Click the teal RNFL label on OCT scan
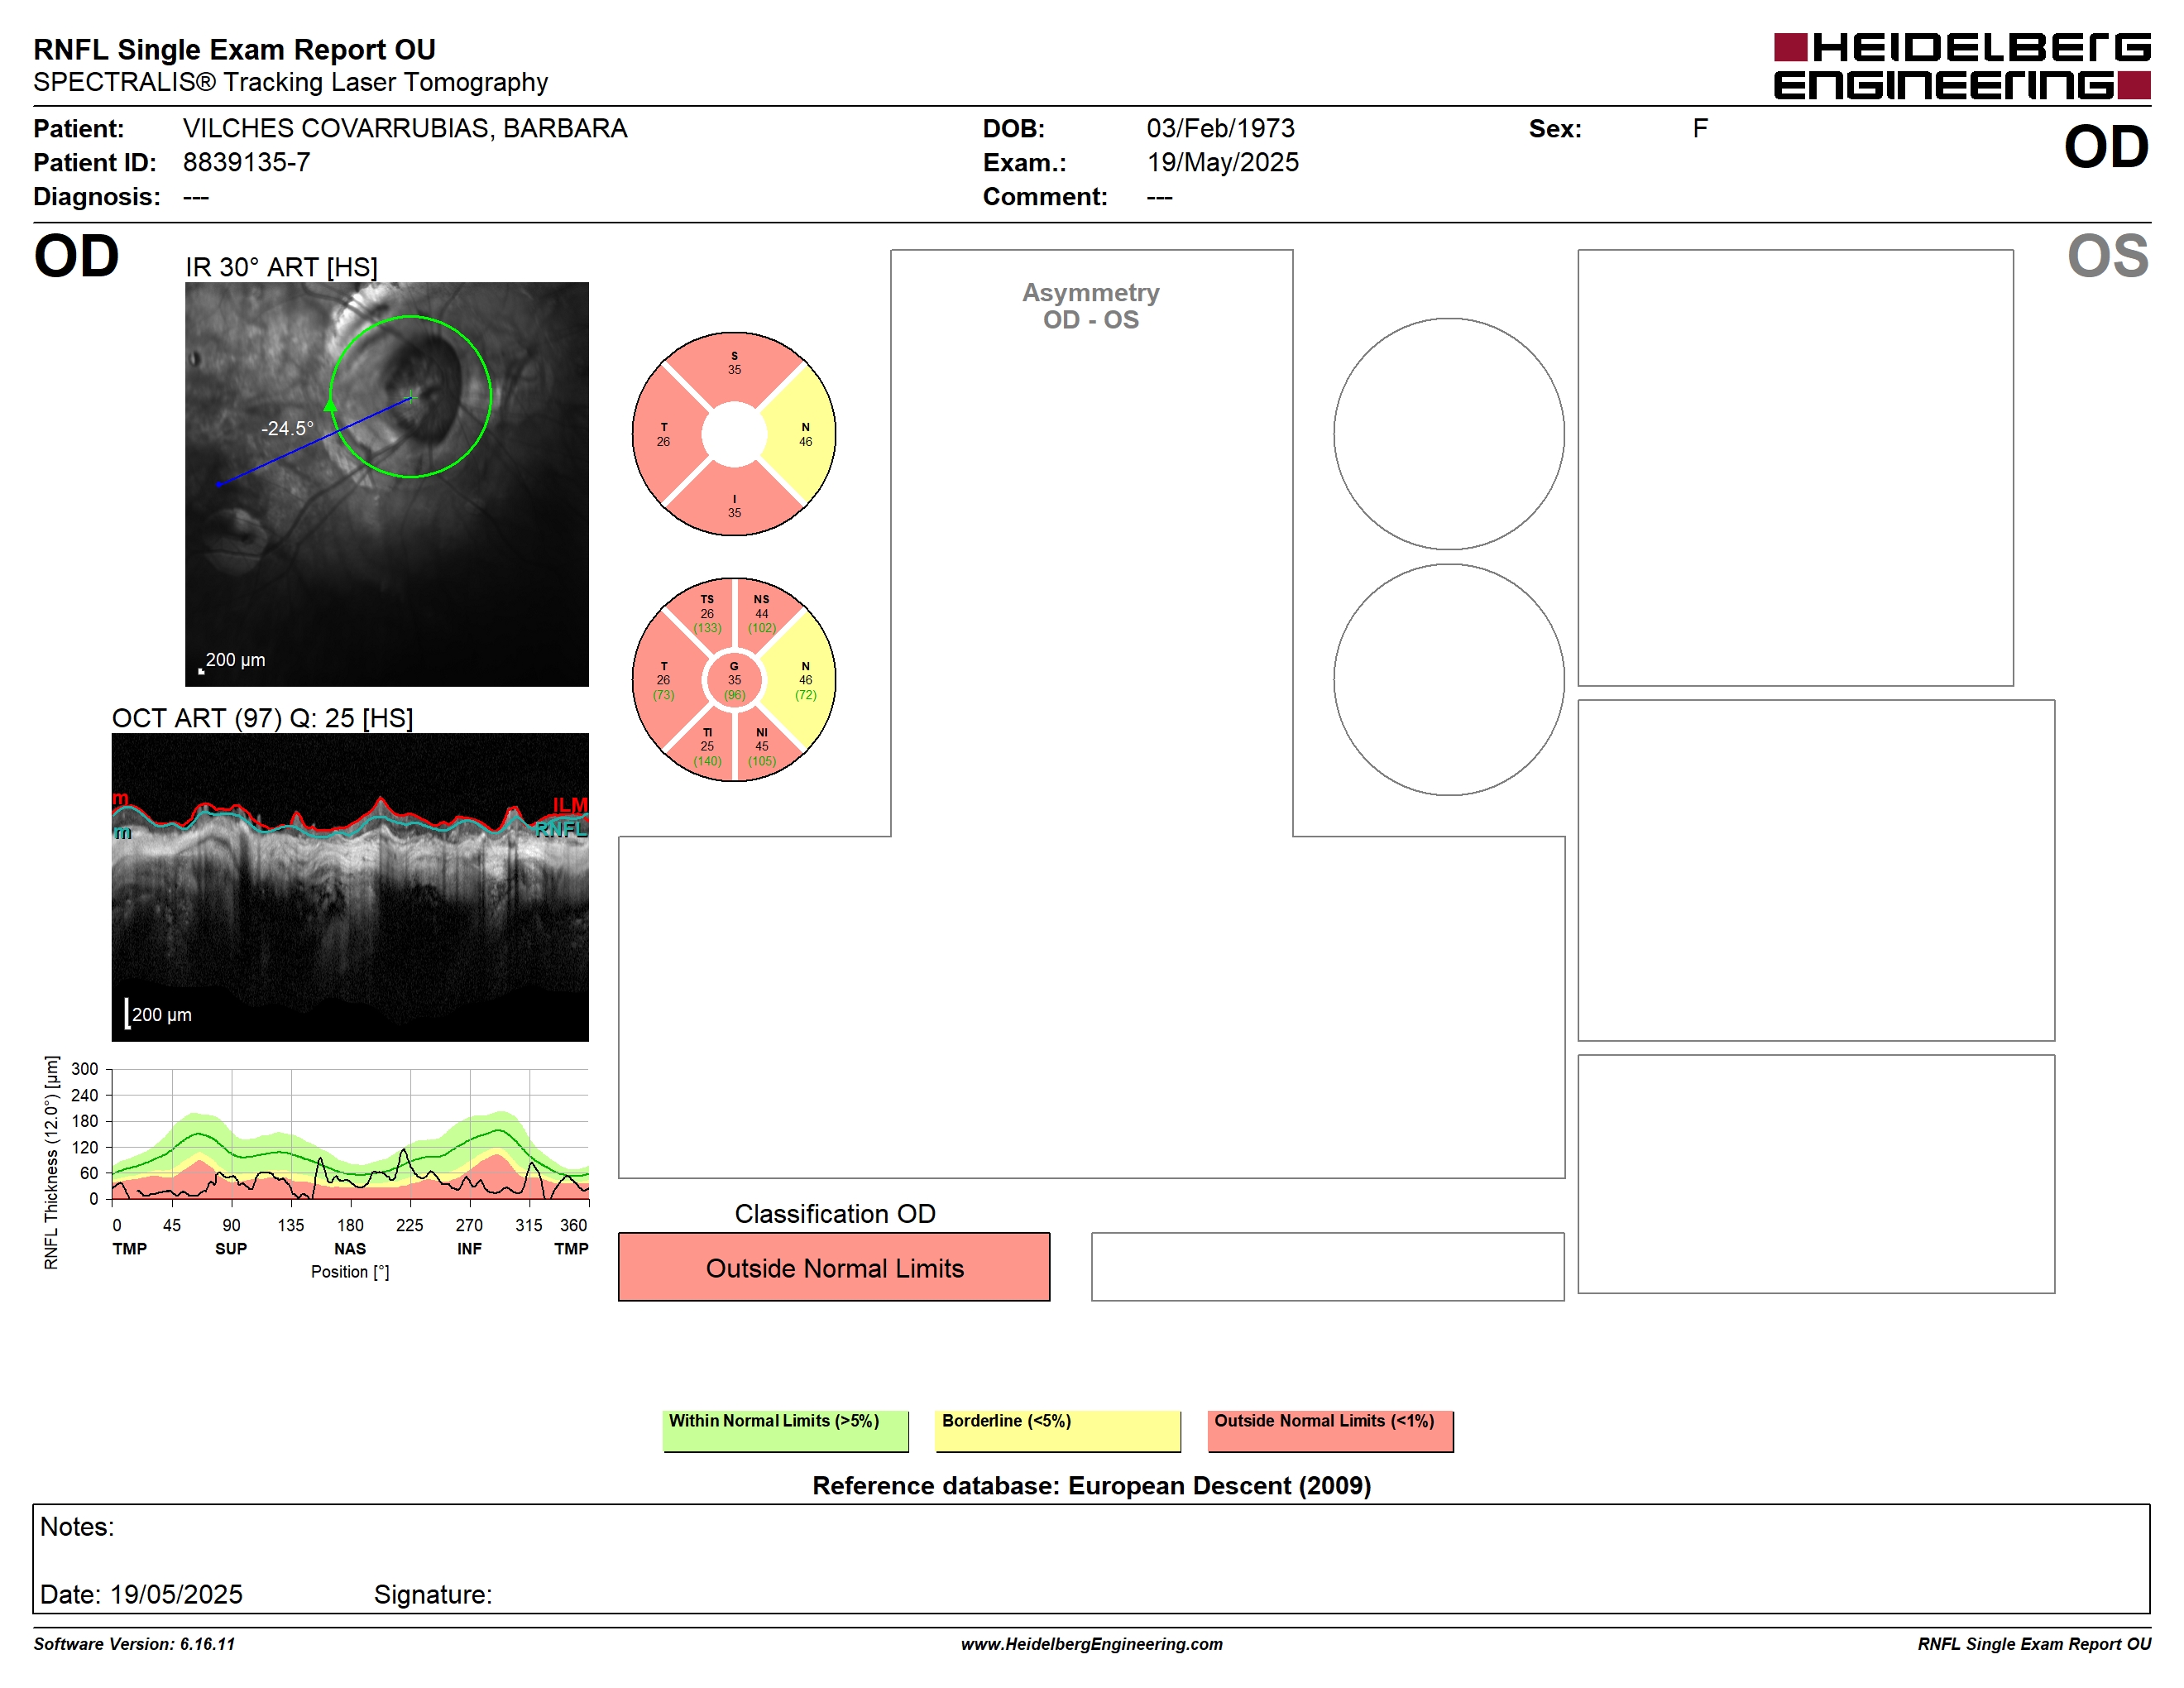This screenshot has height=1688, width=2184. (560, 829)
